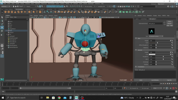Viewport: 178px width, 100px height.
Task: Click the Presets button
Action: (x=170, y=23)
